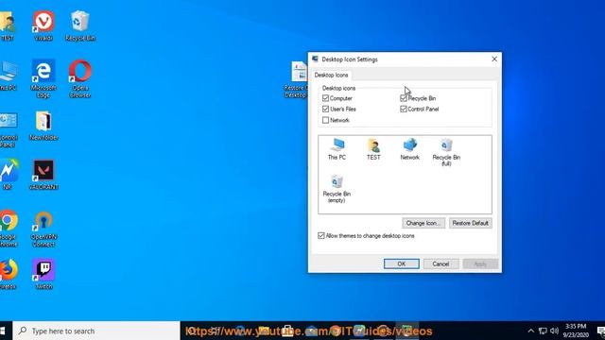Select the OpenVPN Connect desktop shortcut
The width and height of the screenshot is (605, 340).
click(43, 229)
